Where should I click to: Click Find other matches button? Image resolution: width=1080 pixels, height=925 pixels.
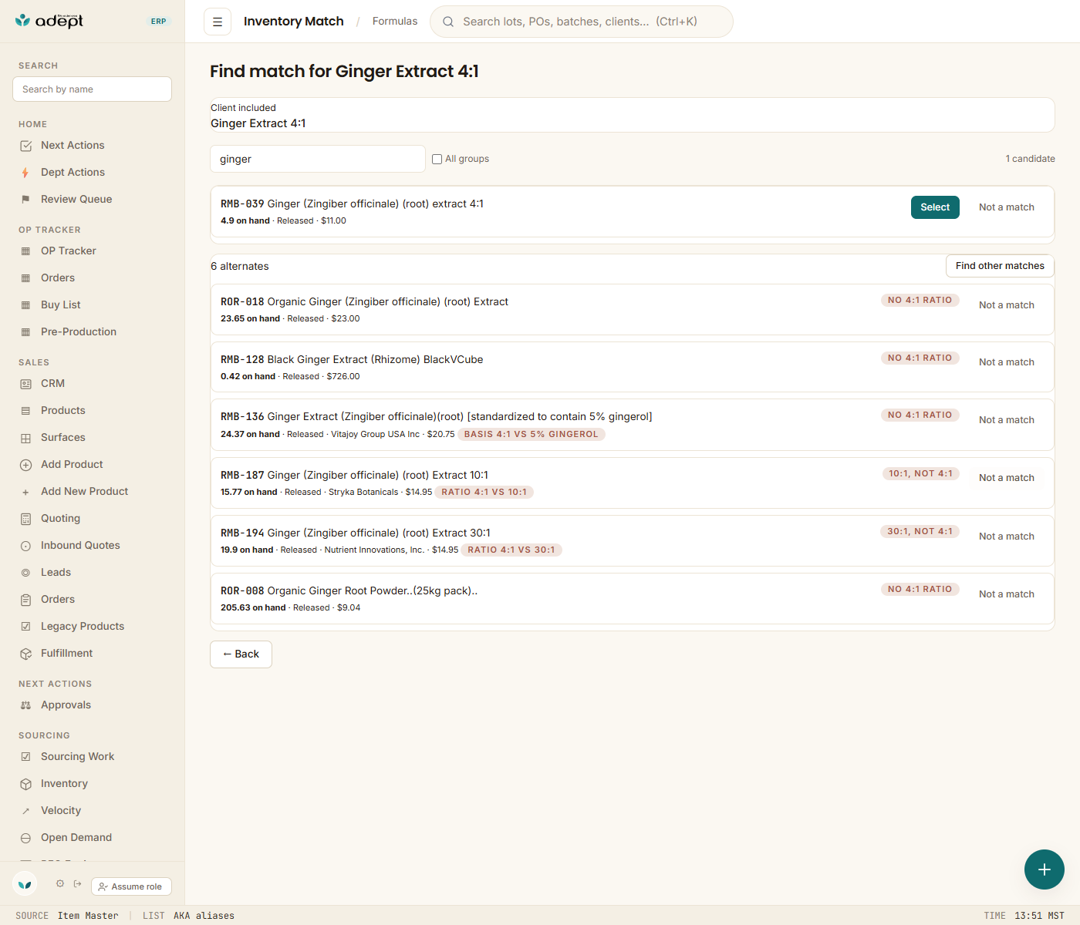[x=1000, y=266]
